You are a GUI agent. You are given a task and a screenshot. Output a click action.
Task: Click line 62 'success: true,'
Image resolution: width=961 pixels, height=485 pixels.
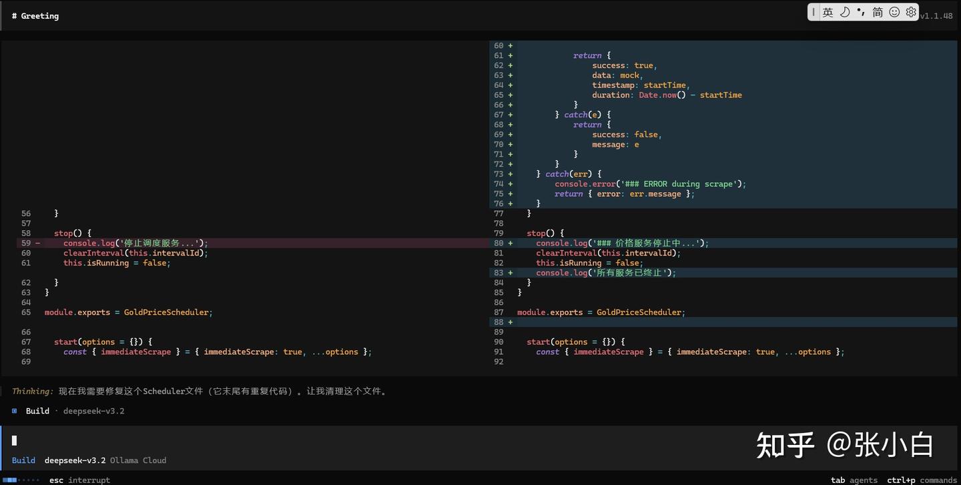coord(625,65)
